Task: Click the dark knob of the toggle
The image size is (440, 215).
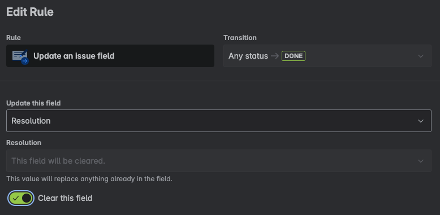Action: [27, 198]
